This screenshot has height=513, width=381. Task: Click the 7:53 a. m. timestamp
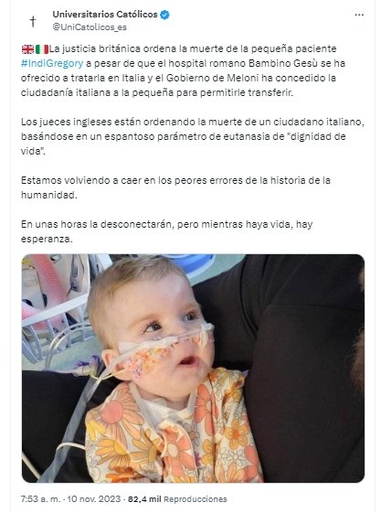pyautogui.click(x=40, y=499)
